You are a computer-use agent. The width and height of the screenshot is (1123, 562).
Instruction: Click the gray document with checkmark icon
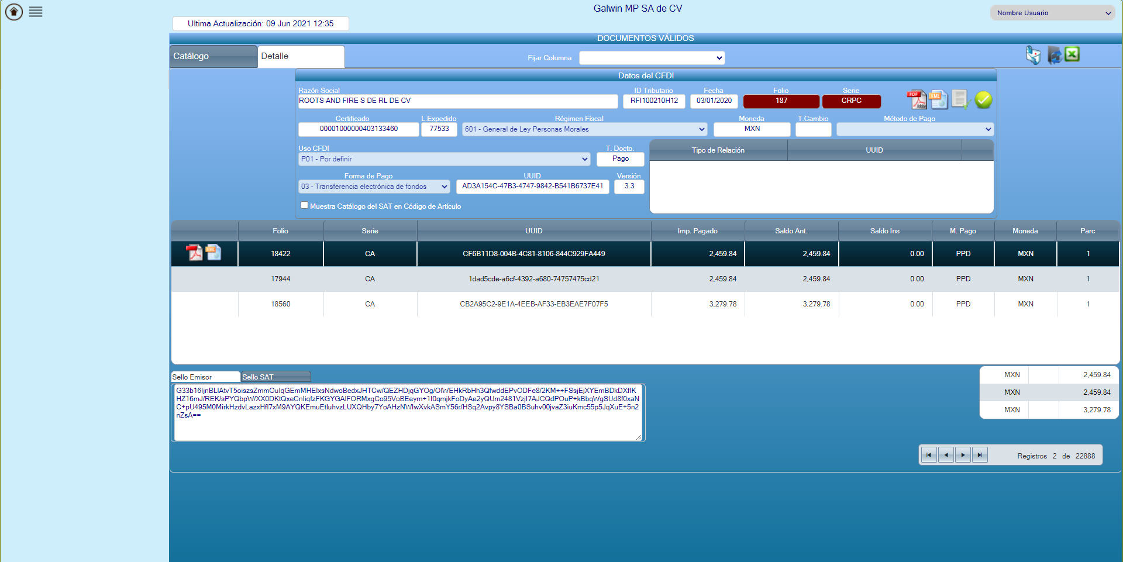coord(961,99)
